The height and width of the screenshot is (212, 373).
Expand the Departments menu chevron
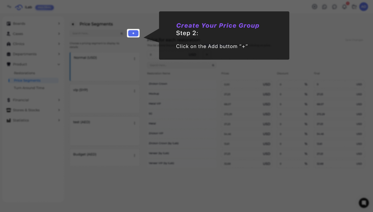59,54
